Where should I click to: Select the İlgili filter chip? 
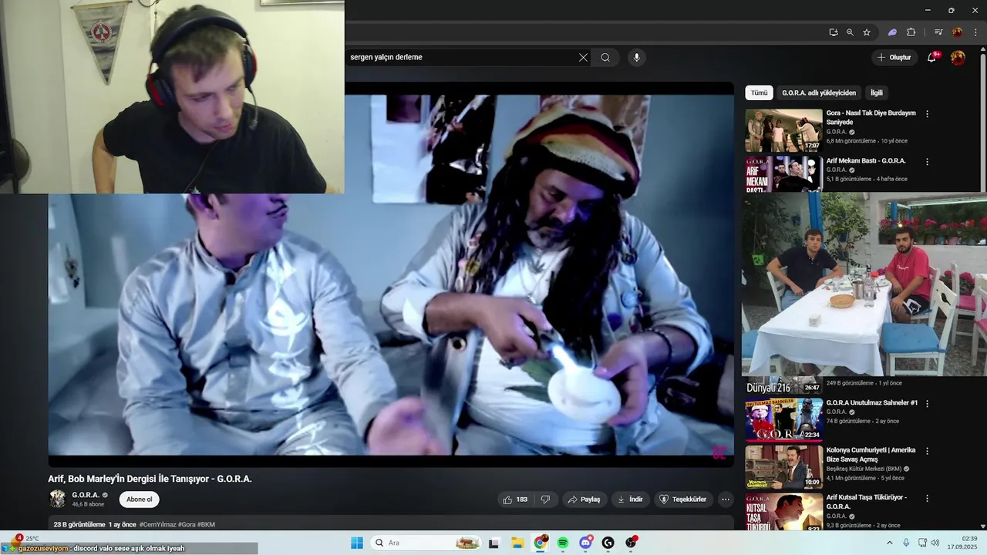[x=877, y=92]
